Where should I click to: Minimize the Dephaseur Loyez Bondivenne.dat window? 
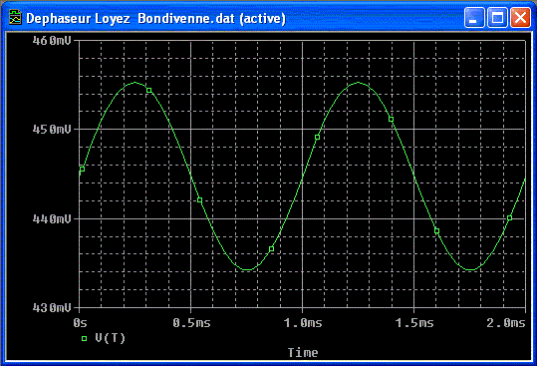[x=474, y=18]
